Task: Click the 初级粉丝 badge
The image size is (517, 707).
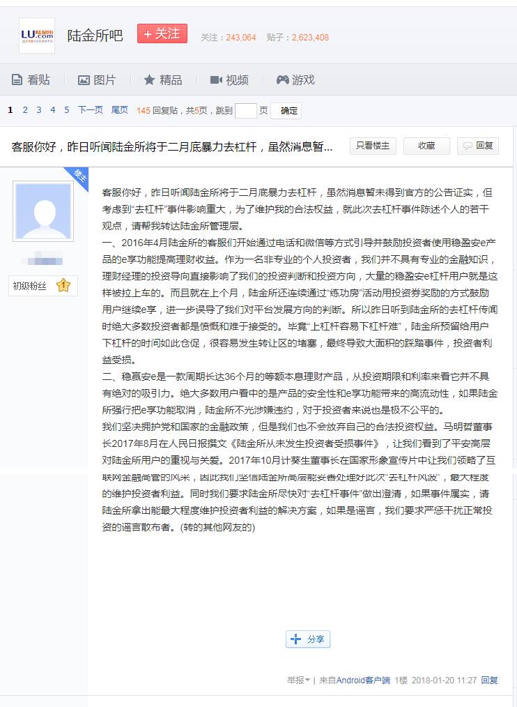Action: click(43, 286)
